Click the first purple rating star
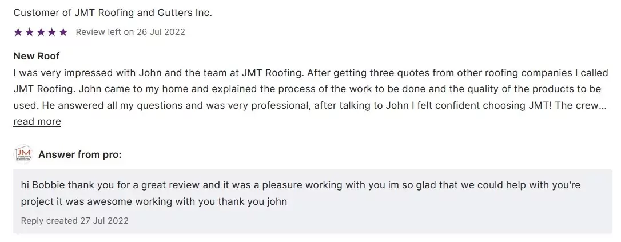The image size is (621, 242). [x=18, y=32]
